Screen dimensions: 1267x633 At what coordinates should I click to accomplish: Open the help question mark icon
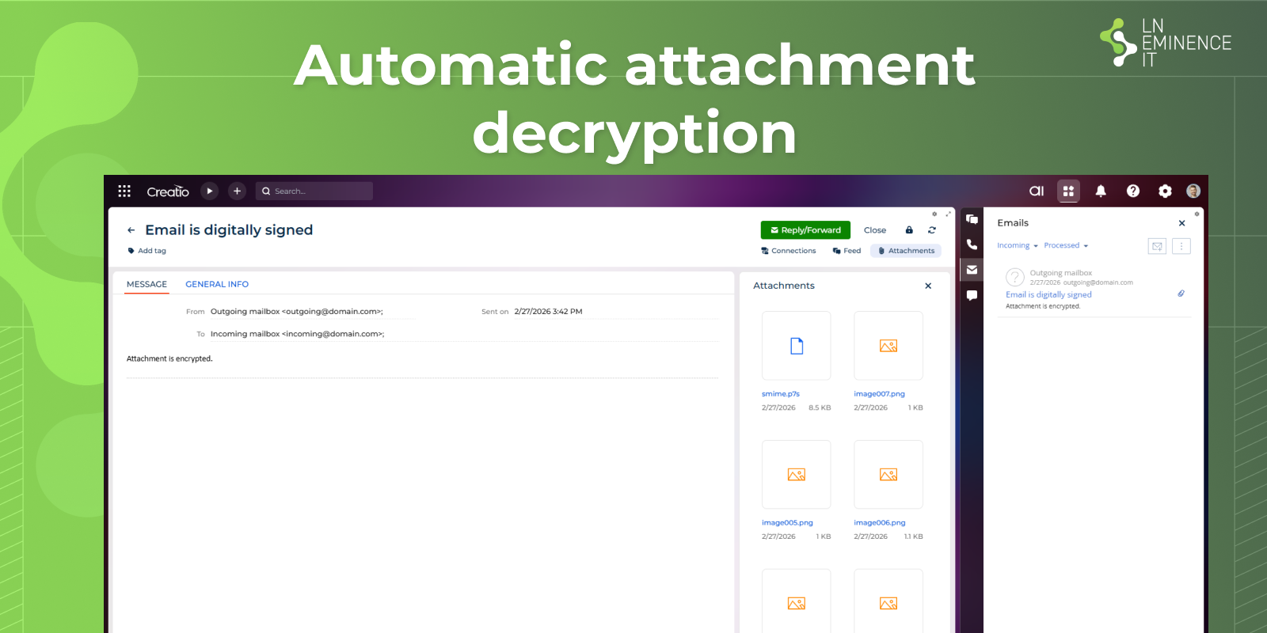pos(1132,191)
